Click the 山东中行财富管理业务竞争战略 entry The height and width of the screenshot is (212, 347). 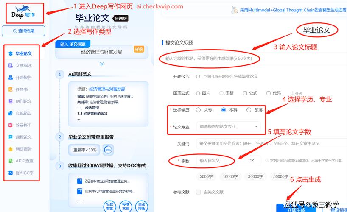pos(110,191)
